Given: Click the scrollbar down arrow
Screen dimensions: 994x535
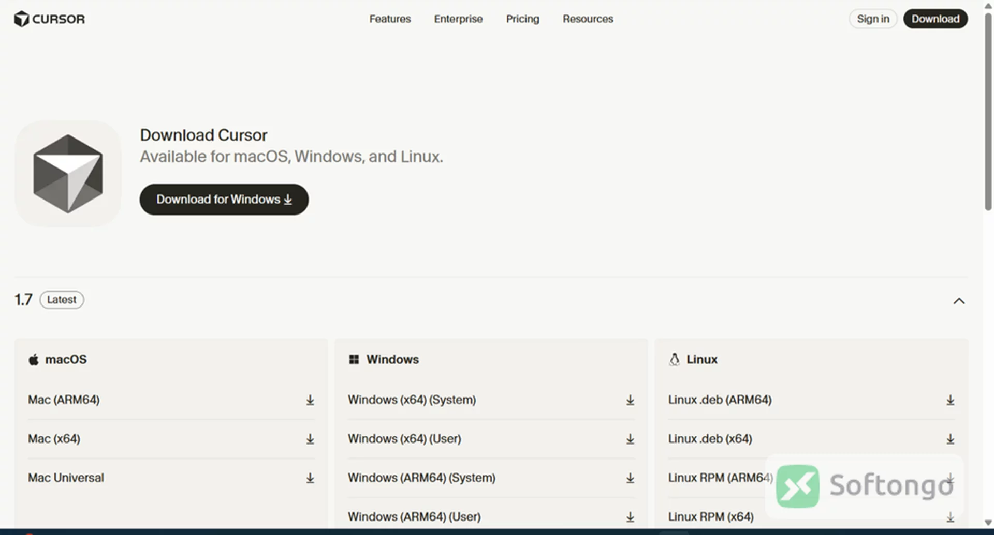Looking at the screenshot, I should (x=988, y=523).
